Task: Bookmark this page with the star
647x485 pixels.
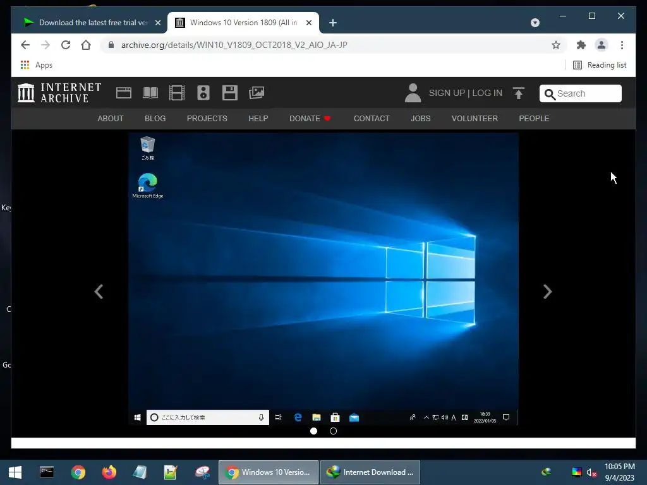Action: [556, 45]
